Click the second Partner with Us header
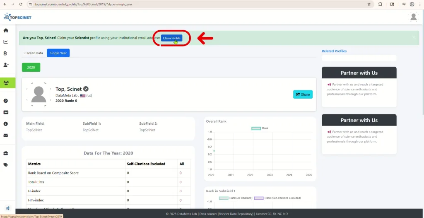The width and height of the screenshot is (424, 218). click(359, 120)
